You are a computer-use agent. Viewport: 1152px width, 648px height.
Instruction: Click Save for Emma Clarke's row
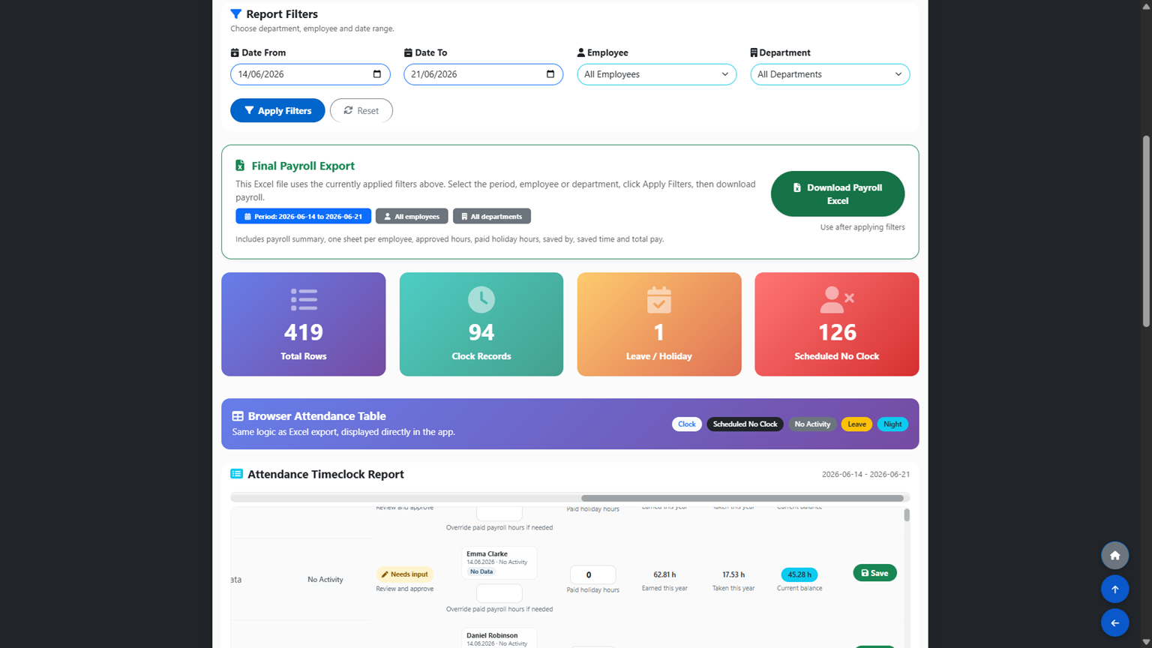tap(874, 573)
